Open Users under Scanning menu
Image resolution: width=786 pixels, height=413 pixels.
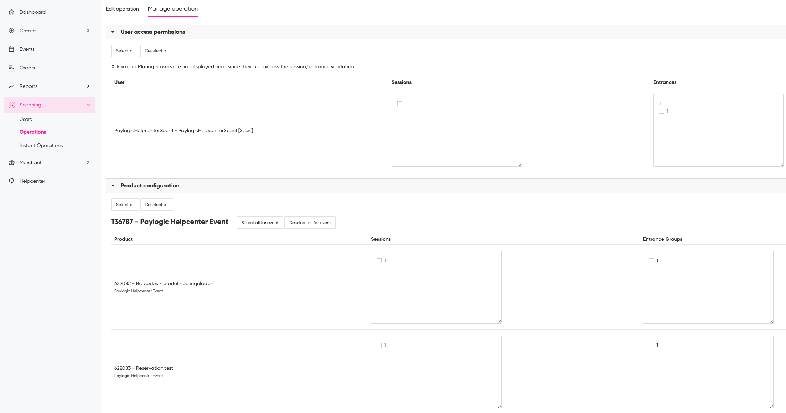point(26,119)
